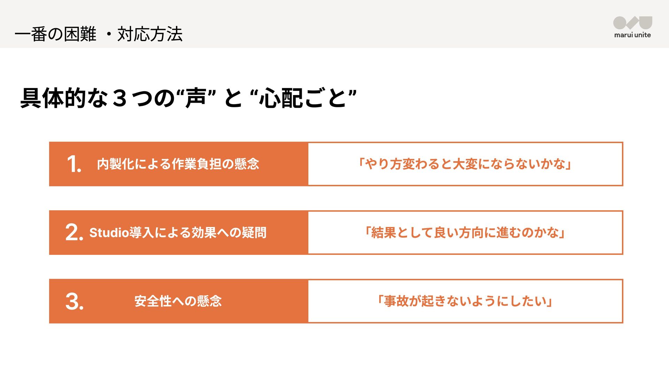The height and width of the screenshot is (376, 669).
Task: Click the word "Studio" in the second item
Action: (x=109, y=233)
